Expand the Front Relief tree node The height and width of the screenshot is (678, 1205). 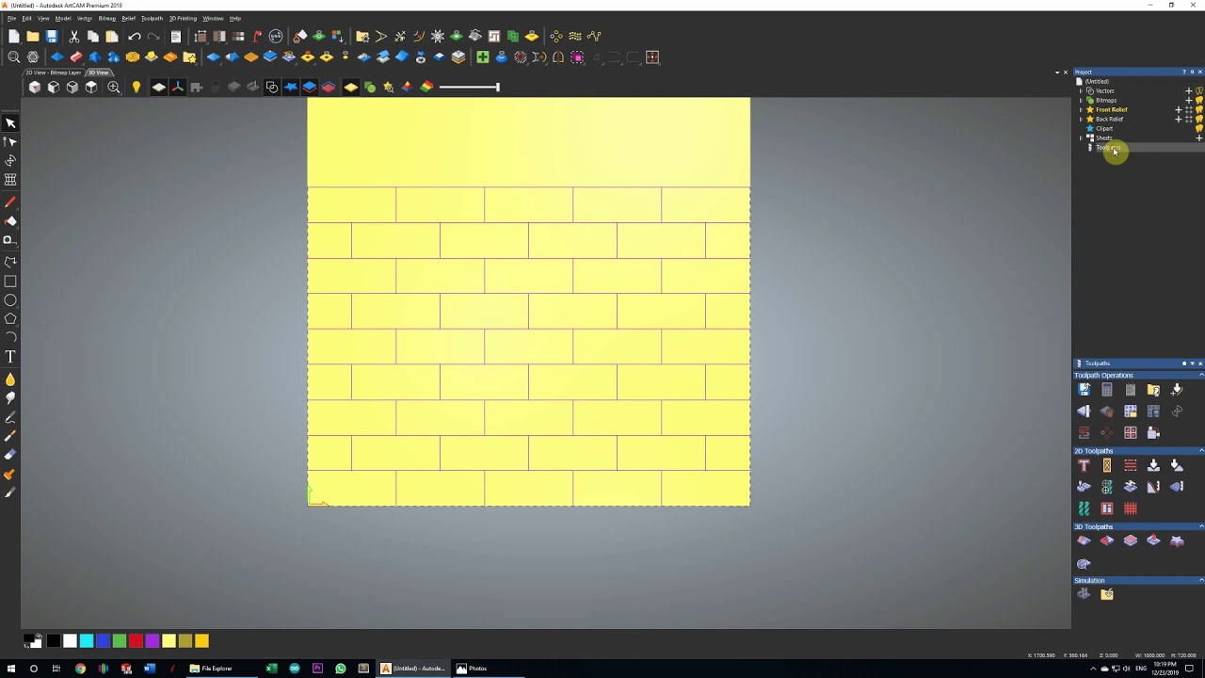(1081, 109)
